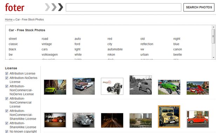This screenshot has width=221, height=133.
Task: Toggle the Attribution-ShareAlike License checkbox
Action: tap(7, 123)
